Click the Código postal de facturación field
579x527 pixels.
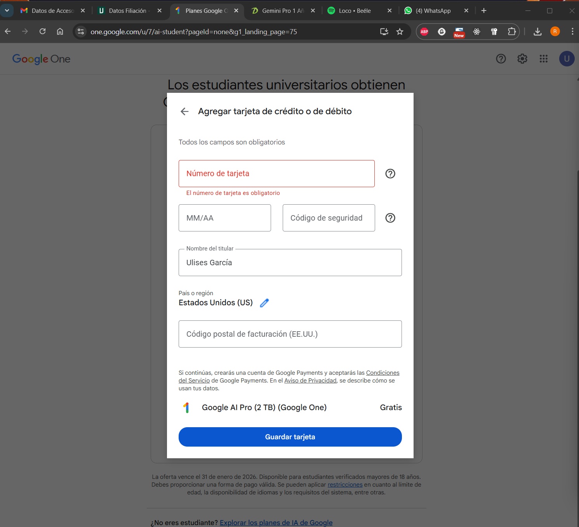tap(290, 334)
